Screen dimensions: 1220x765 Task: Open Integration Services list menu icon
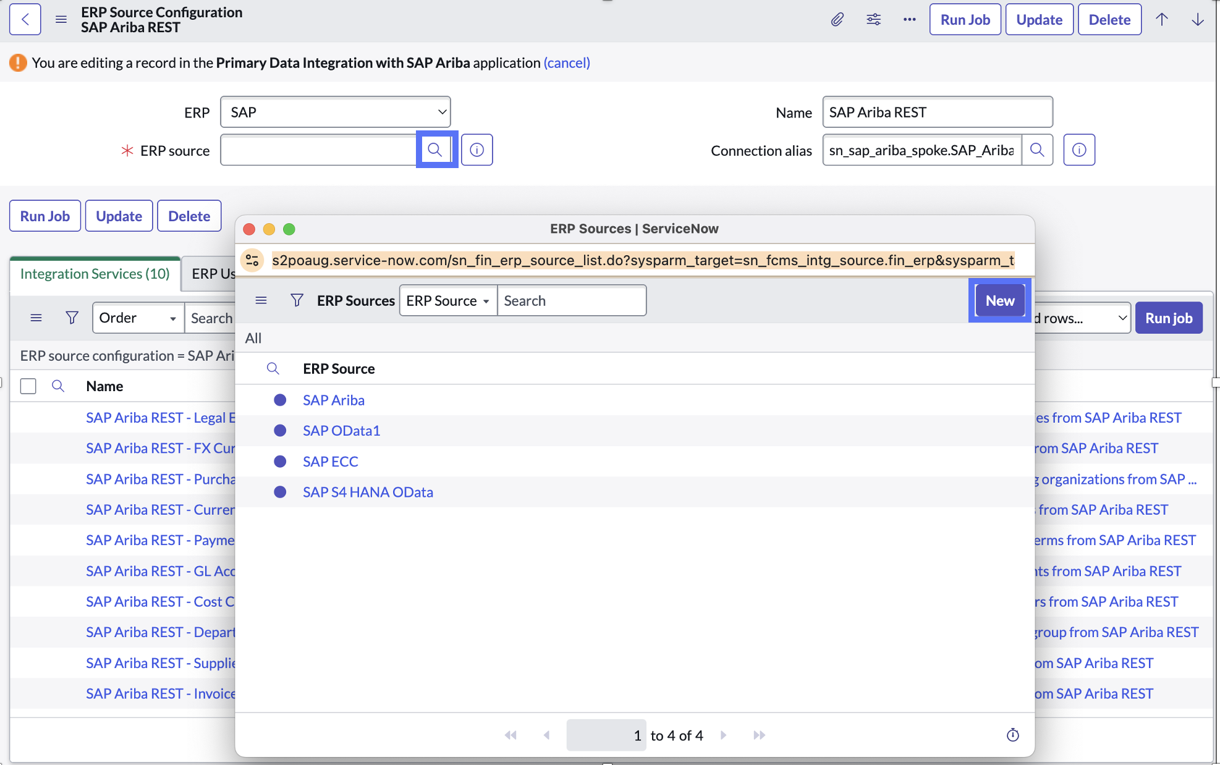click(36, 318)
